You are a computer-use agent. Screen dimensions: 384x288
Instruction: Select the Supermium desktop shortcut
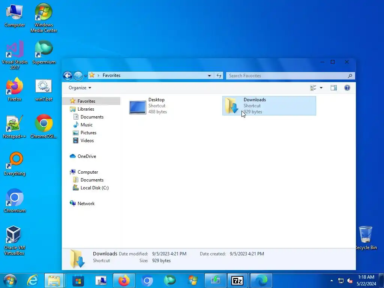tap(43, 52)
